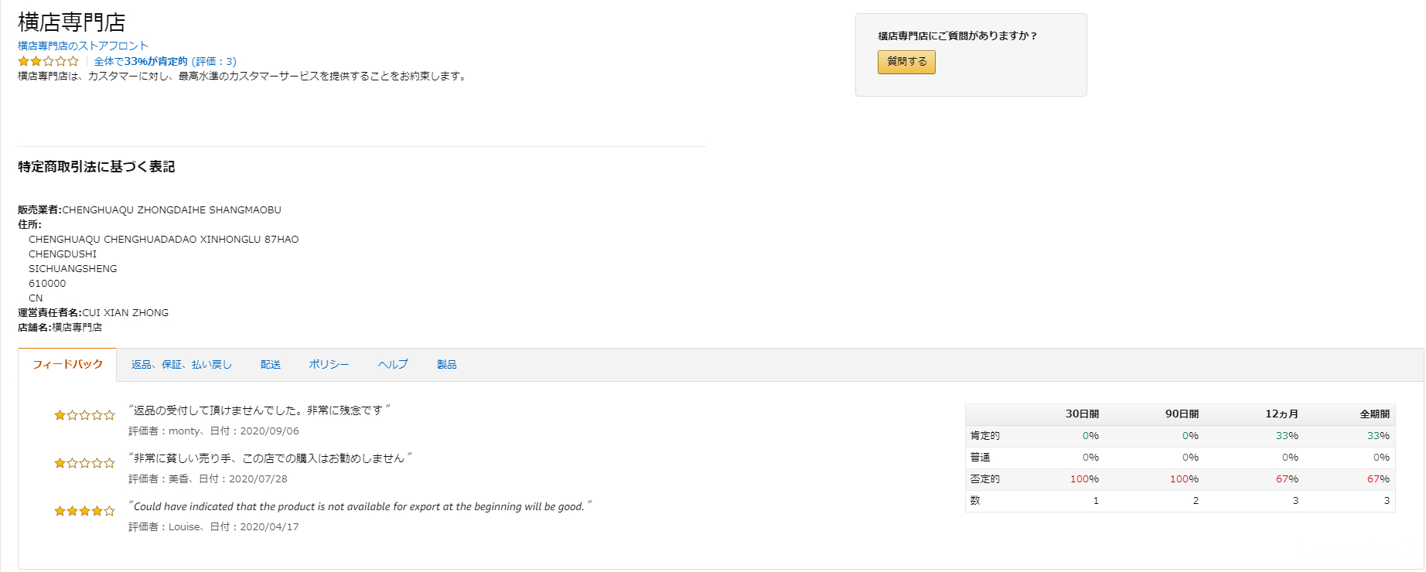
Task: Click the 肯定的 row label in the feedback table
Action: (984, 436)
